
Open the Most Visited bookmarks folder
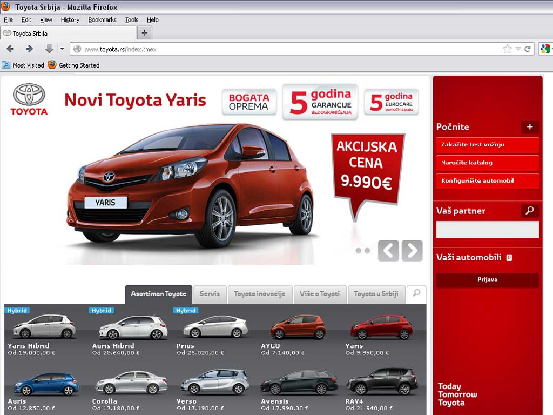[23, 65]
